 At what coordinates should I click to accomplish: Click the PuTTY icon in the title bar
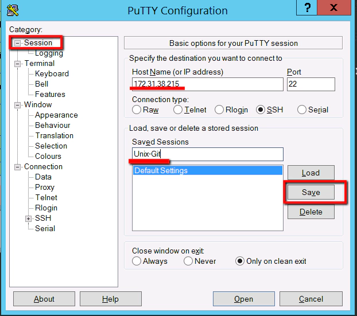pyautogui.click(x=13, y=10)
